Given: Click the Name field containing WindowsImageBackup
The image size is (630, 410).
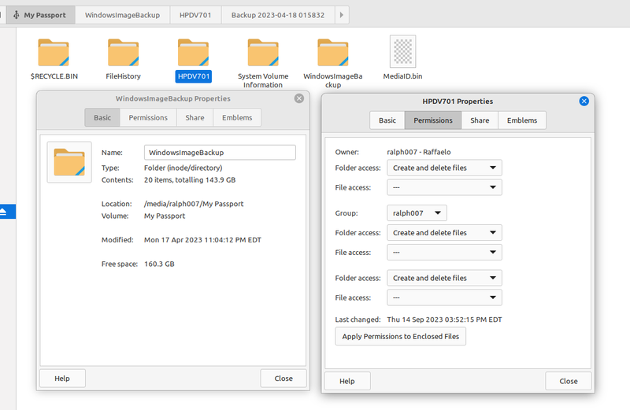Looking at the screenshot, I should 220,153.
